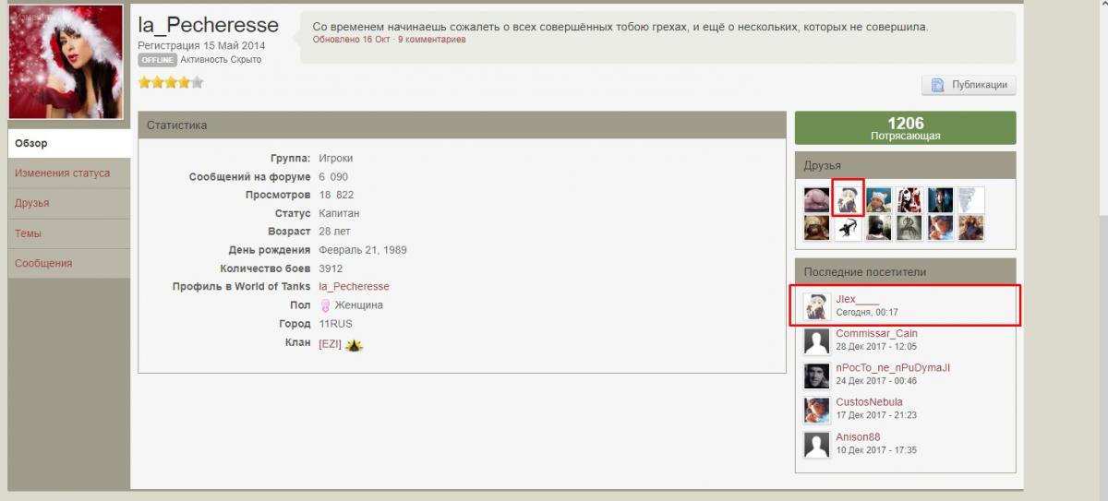Click the female gender icon beside Женщина
Image resolution: width=1108 pixels, height=501 pixels.
(325, 305)
